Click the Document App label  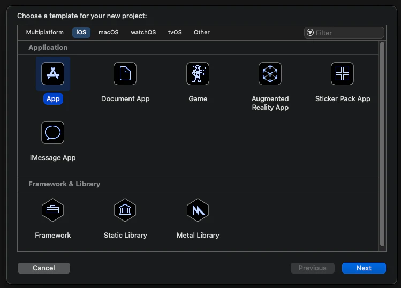(125, 98)
